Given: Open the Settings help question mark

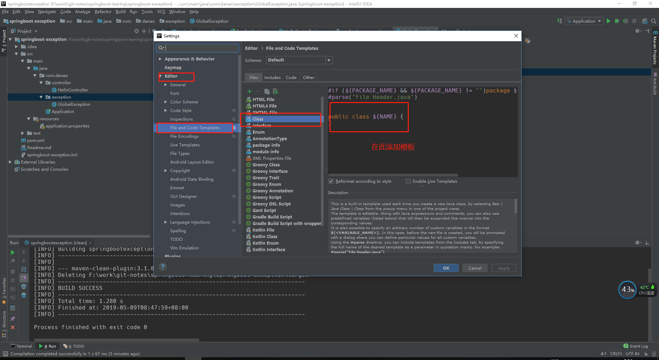Looking at the screenshot, I should click(163, 267).
